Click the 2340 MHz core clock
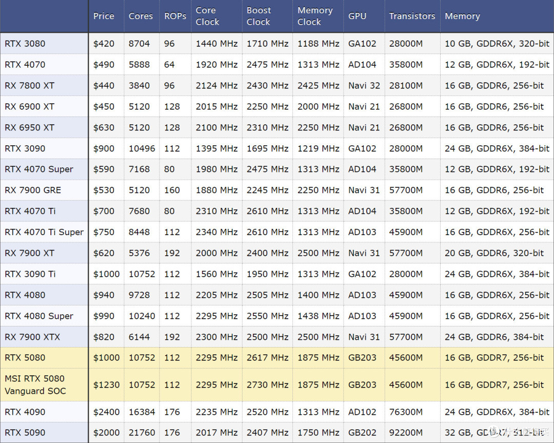This screenshot has width=554, height=443. click(216, 232)
